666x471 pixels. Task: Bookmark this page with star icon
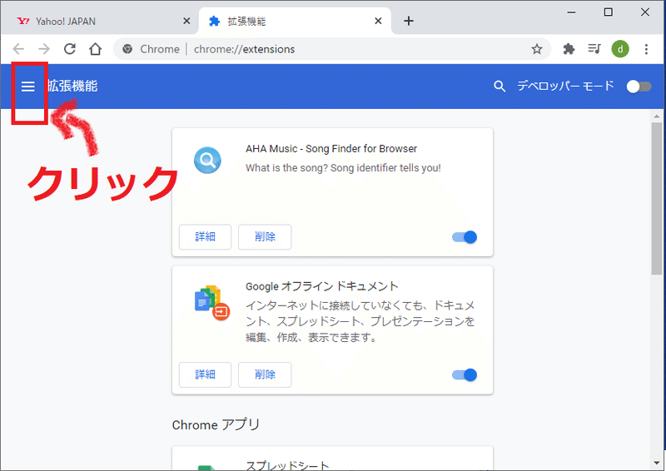537,49
